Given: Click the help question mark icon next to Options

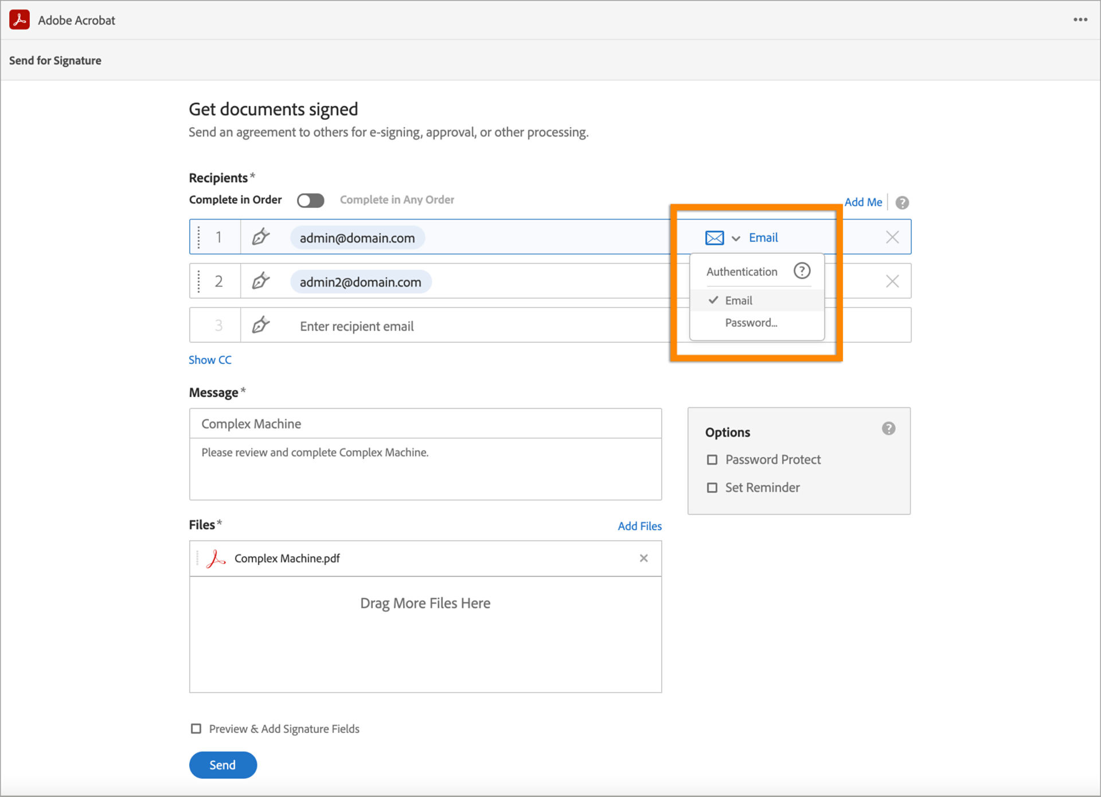Looking at the screenshot, I should 890,428.
